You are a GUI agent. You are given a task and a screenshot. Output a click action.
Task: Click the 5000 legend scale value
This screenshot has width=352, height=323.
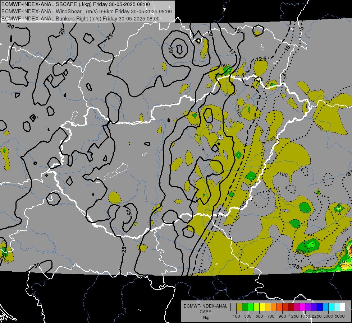coord(340,316)
